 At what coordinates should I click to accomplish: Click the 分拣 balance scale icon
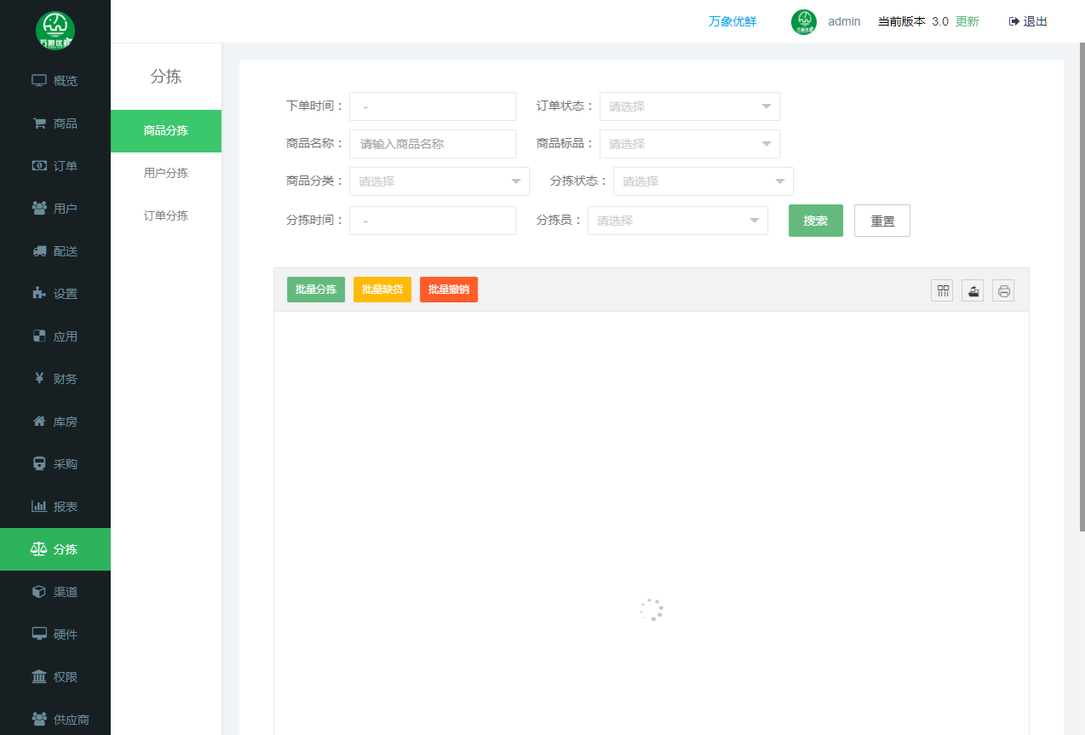39,549
